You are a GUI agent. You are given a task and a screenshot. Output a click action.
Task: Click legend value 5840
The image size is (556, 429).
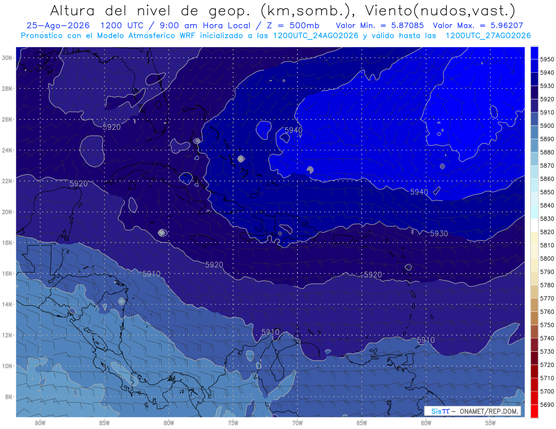pos(547,205)
